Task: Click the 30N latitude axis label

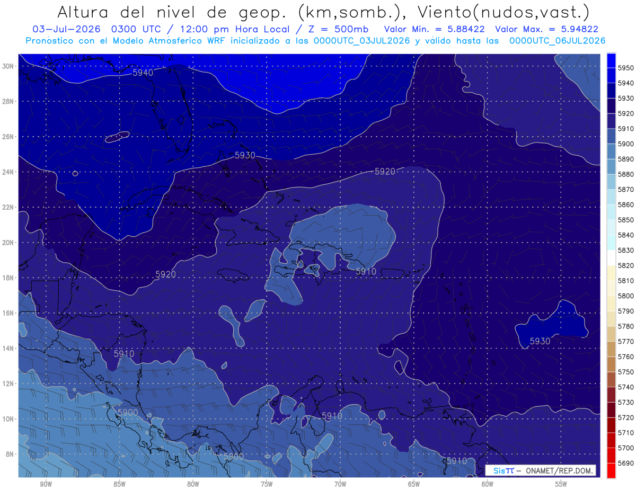Action: (8, 66)
